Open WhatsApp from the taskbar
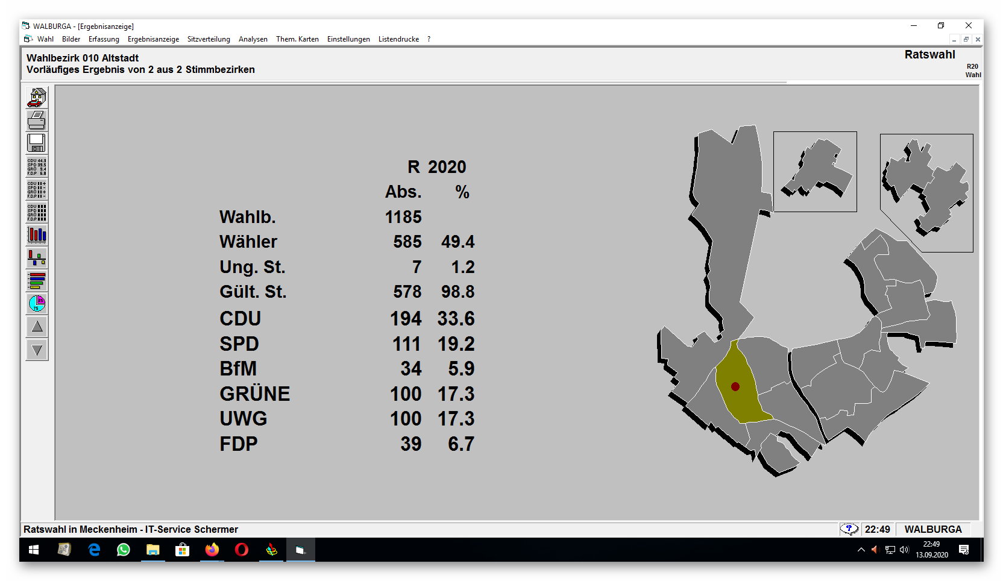The height and width of the screenshot is (581, 1003). click(x=124, y=550)
